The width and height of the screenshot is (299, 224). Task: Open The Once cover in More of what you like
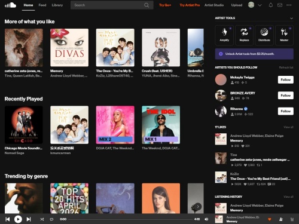pos(115,48)
